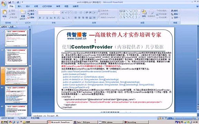This screenshot has width=199, height=124.
Task: Open columns button in paragraph group
Action: pyautogui.click(x=95, y=18)
